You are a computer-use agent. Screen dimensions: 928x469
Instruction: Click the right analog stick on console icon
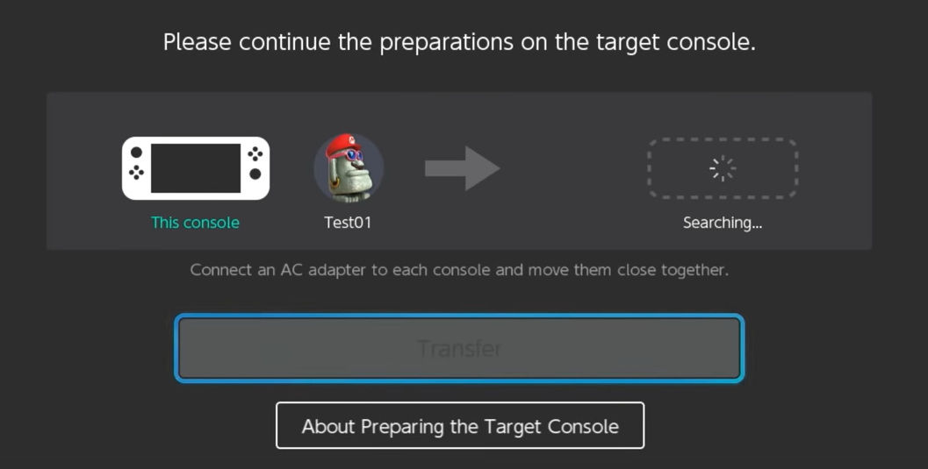(255, 174)
